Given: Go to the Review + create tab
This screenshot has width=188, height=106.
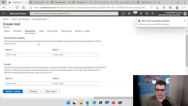Looking at the screenshot, I should 83,31.
